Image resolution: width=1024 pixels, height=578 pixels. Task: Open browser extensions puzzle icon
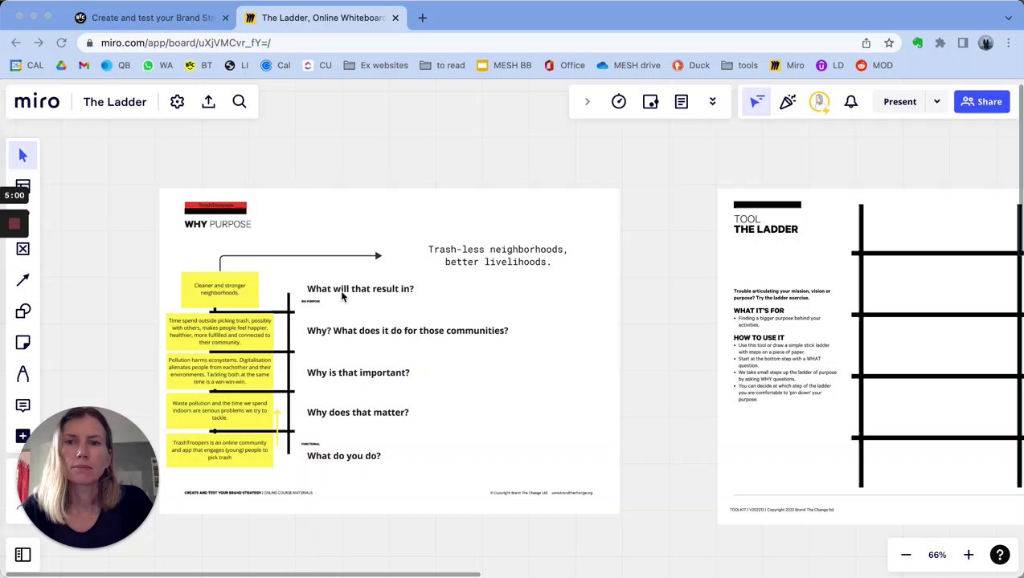click(940, 43)
